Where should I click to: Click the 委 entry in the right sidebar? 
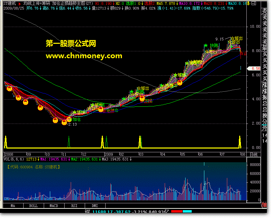click(264, 11)
